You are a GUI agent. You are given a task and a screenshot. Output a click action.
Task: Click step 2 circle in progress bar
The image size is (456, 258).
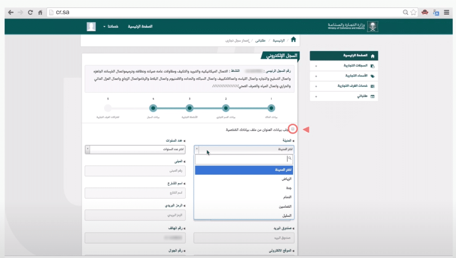226,108
